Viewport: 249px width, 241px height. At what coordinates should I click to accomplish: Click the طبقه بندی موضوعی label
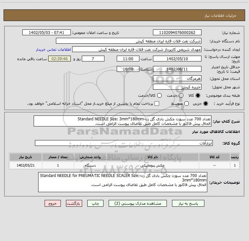coord(223,95)
